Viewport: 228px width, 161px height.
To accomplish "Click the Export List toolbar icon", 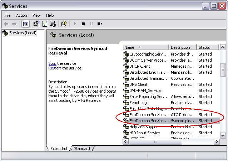I will 53,24.
